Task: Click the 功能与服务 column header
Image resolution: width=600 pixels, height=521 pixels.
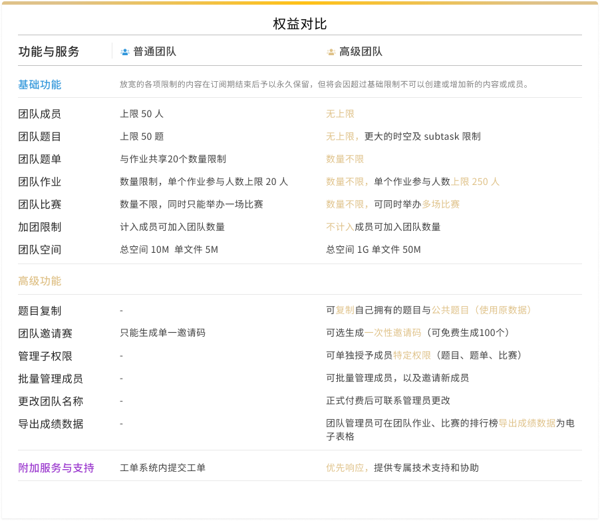Action: 49,52
